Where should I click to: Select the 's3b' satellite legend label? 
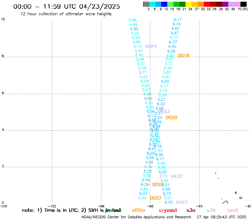(211, 210)
